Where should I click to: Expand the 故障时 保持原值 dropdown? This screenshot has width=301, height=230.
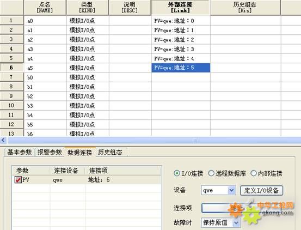click(236, 223)
